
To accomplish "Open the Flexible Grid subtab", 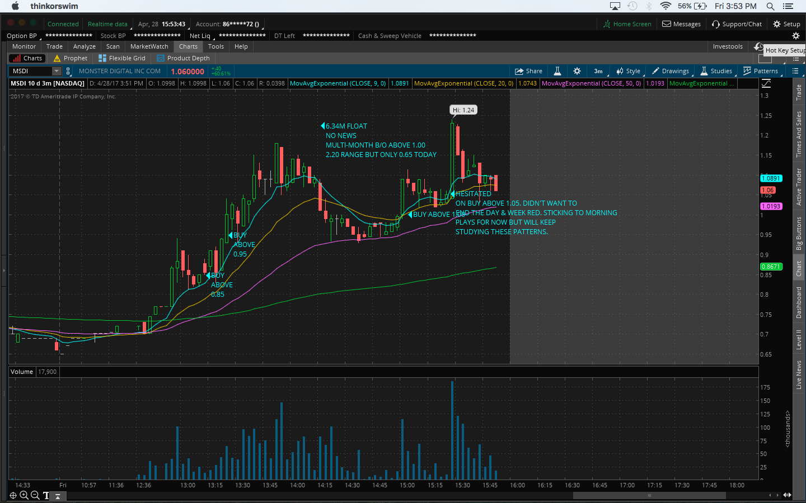I will pyautogui.click(x=122, y=58).
